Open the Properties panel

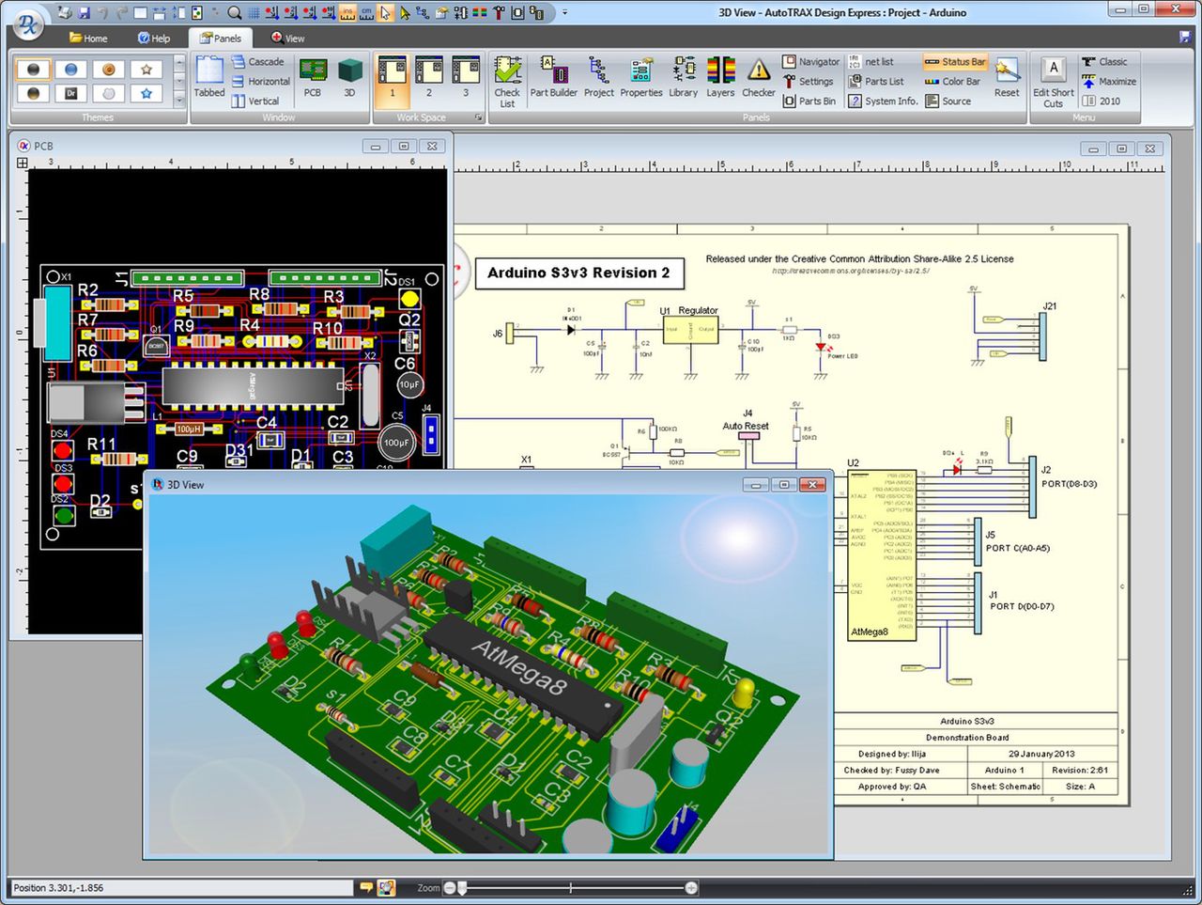coord(641,78)
